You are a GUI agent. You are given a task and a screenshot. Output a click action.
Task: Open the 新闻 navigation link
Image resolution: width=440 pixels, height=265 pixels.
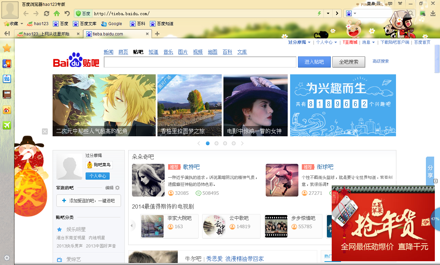point(109,52)
